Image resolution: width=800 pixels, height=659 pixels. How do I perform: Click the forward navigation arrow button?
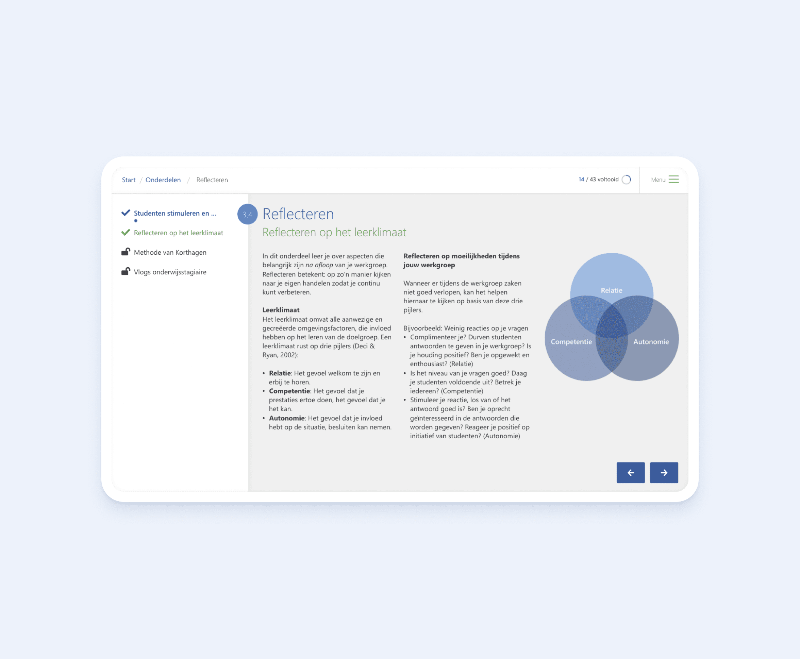664,472
